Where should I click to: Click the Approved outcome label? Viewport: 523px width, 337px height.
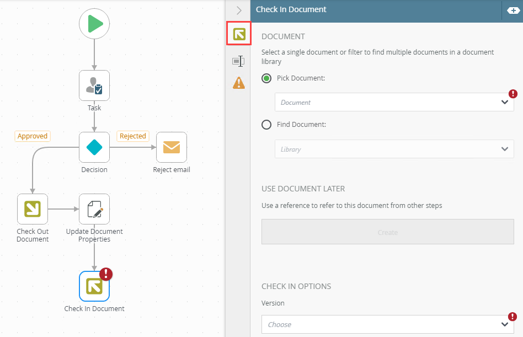33,136
